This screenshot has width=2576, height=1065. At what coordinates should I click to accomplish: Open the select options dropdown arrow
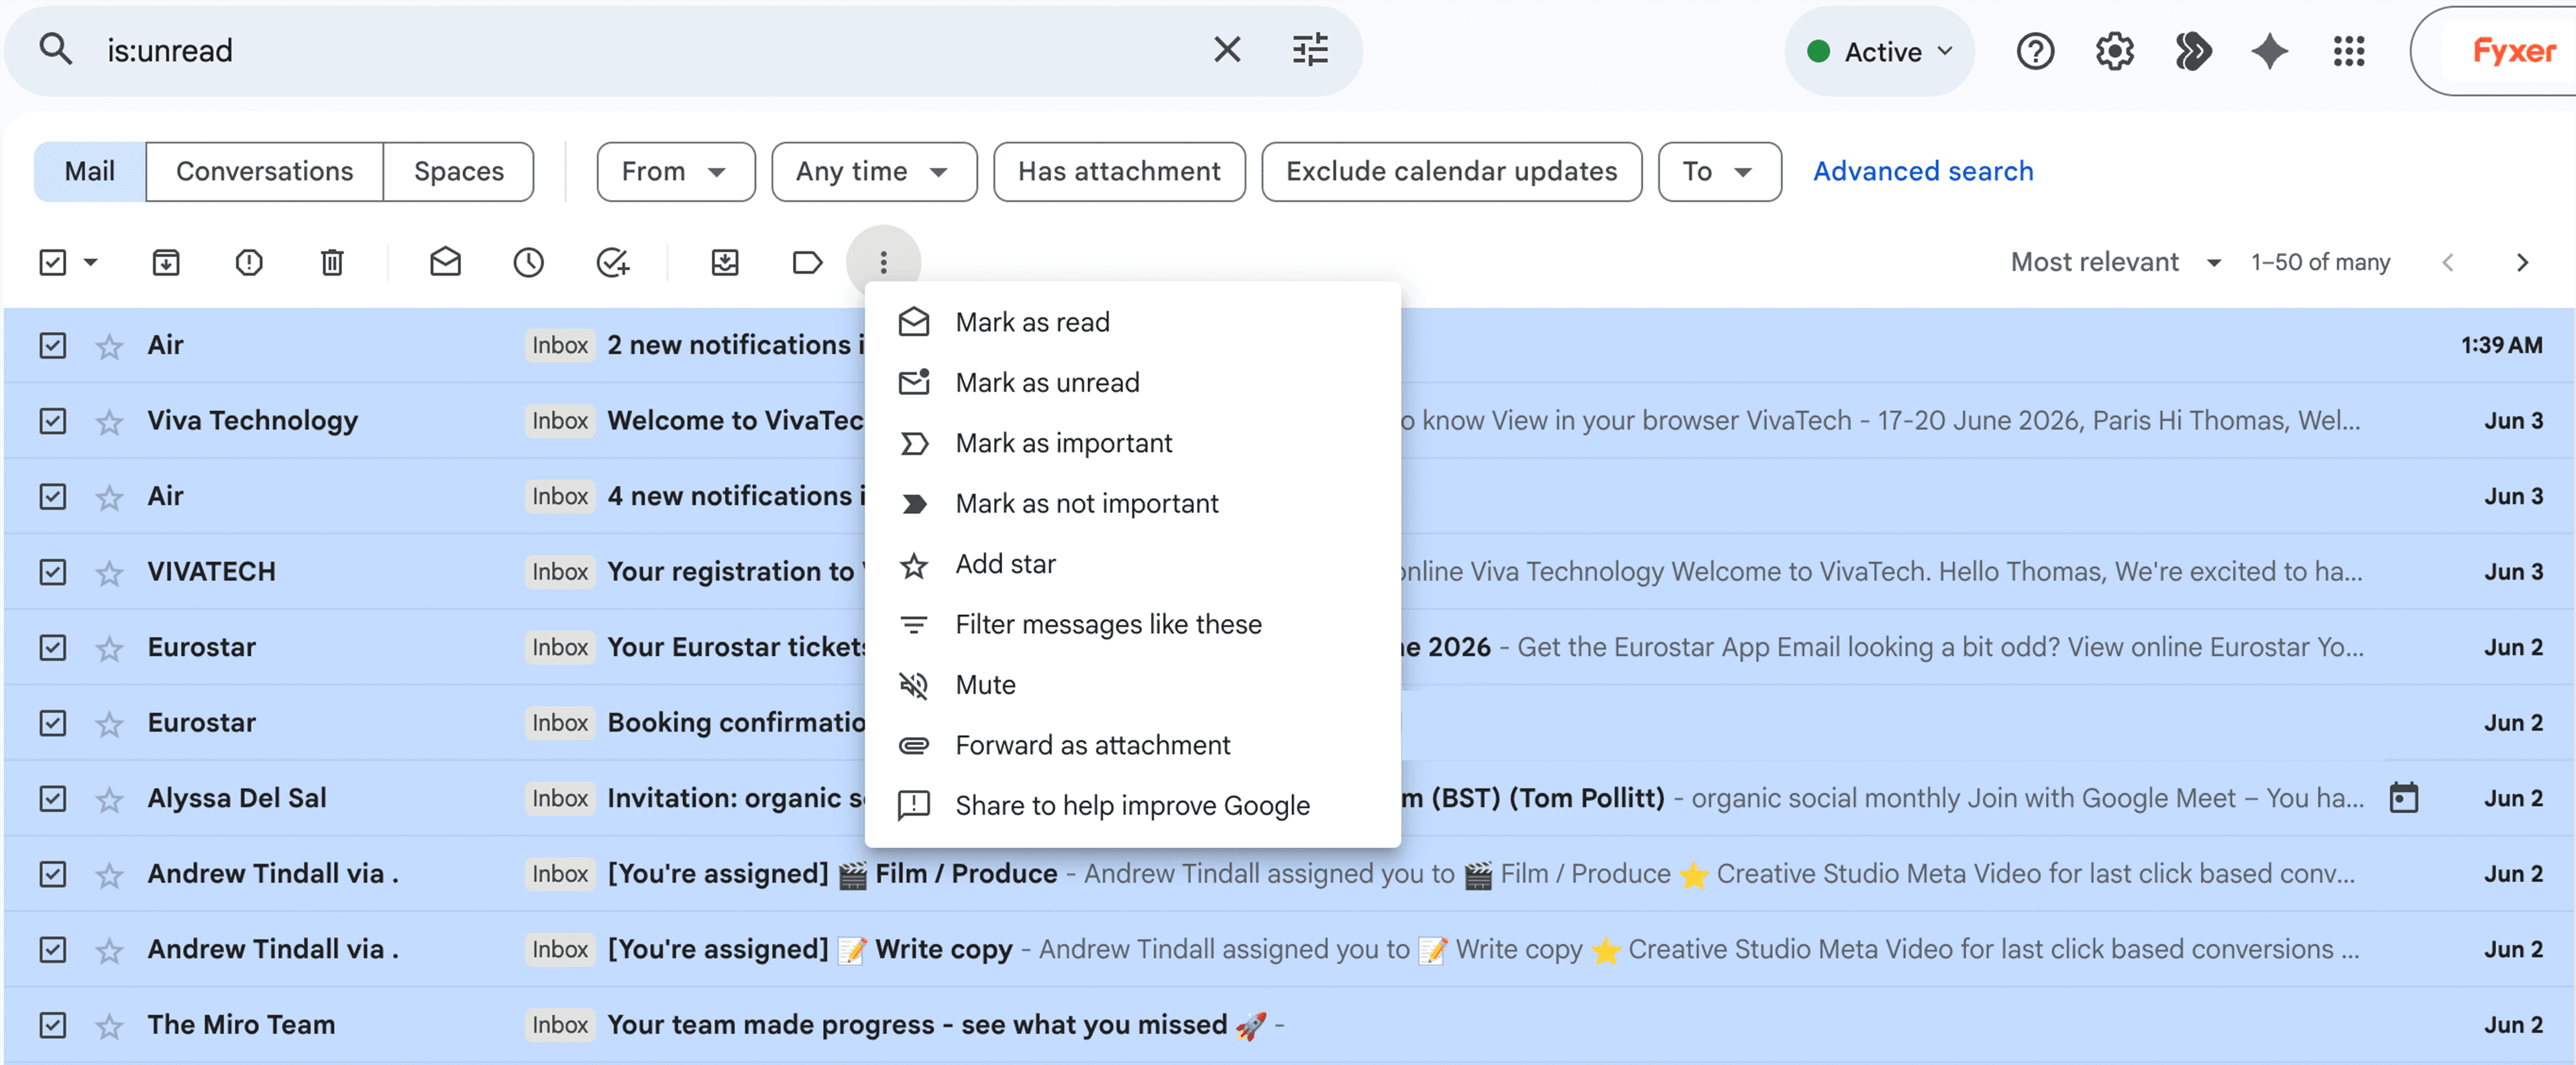point(91,262)
